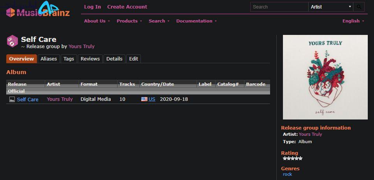Click the Official status row
Viewport: 374px width, 180px height.
[x=138, y=91]
